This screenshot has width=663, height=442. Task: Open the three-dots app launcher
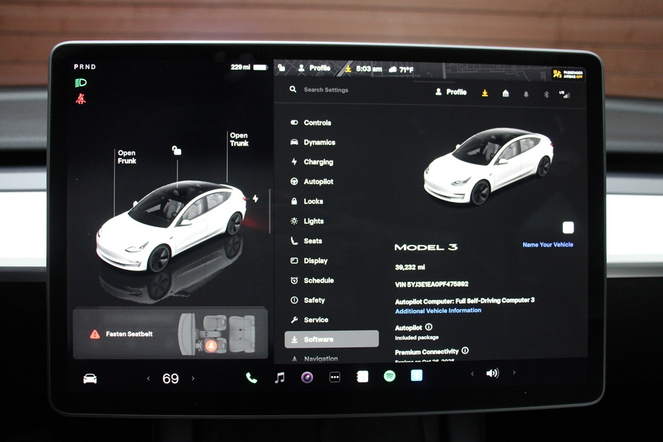click(335, 377)
